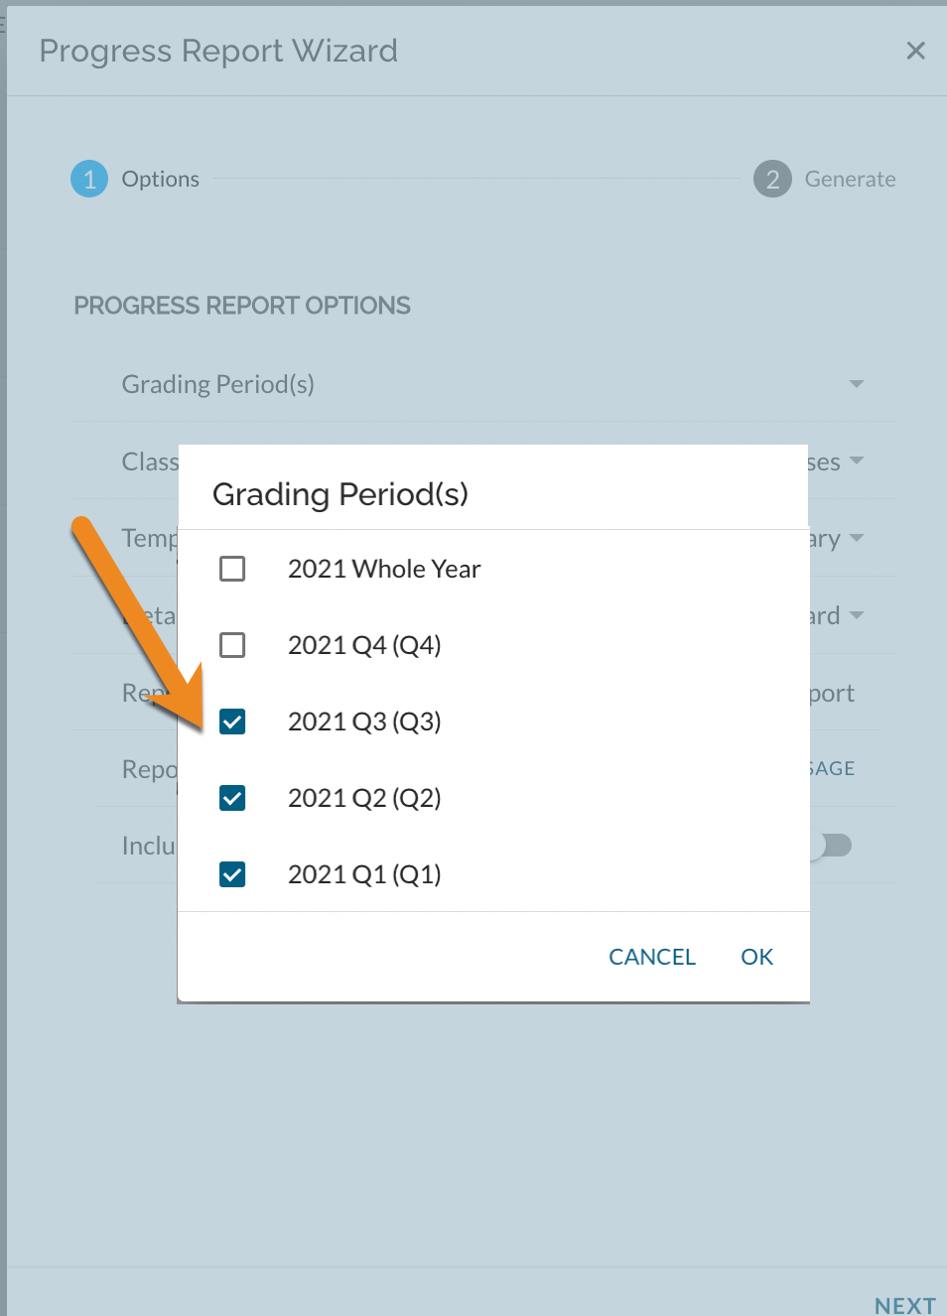Image resolution: width=947 pixels, height=1316 pixels.
Task: Check the 2021 Q4 option
Action: 231,645
